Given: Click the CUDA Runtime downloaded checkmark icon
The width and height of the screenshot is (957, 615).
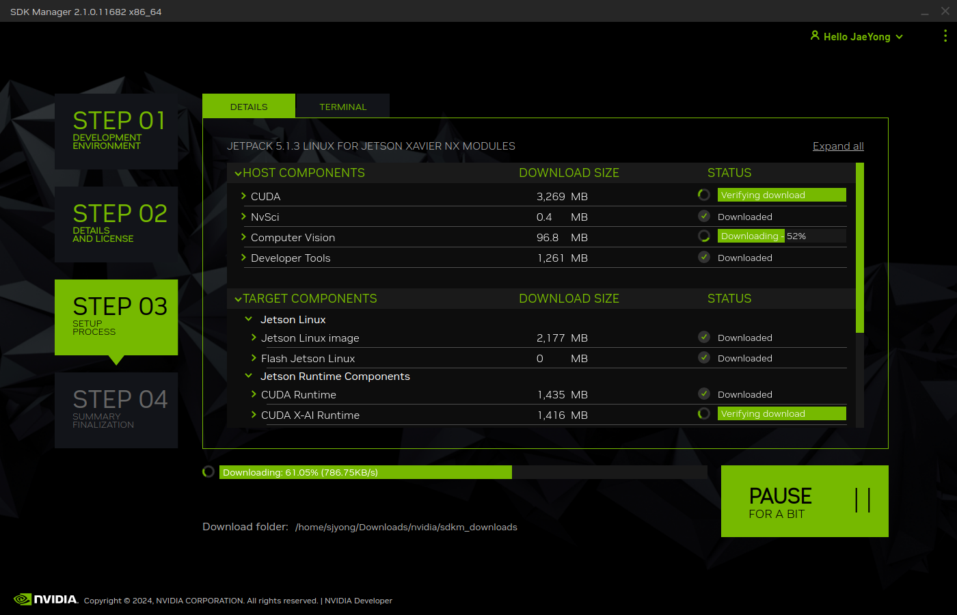Looking at the screenshot, I should (x=703, y=394).
